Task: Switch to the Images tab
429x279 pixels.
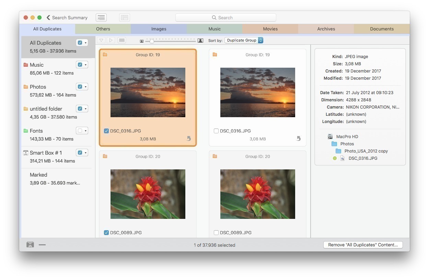Action: pyautogui.click(x=159, y=29)
